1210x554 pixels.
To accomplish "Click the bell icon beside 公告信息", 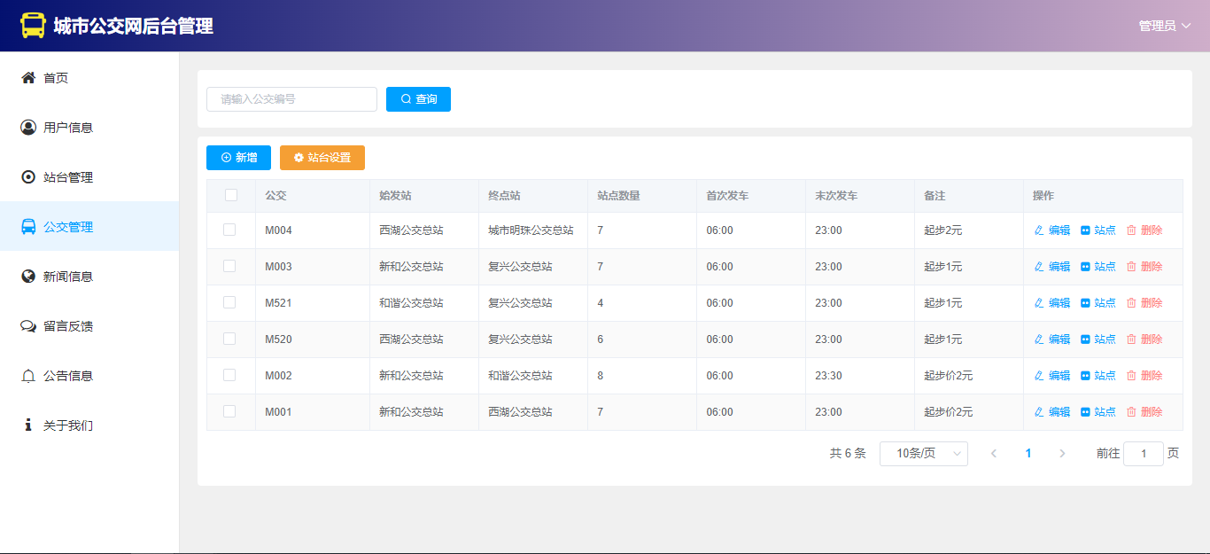I will tap(28, 376).
